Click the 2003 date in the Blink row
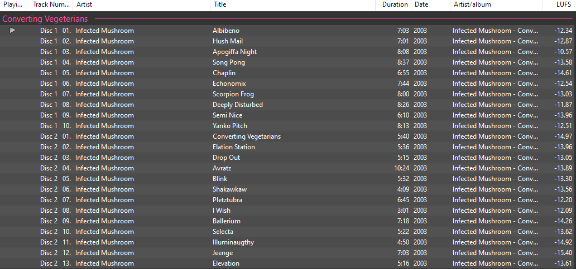 (x=420, y=179)
